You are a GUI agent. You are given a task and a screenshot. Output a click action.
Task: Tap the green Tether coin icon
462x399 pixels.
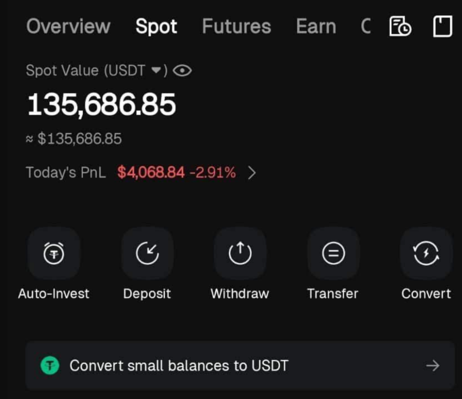coord(50,366)
